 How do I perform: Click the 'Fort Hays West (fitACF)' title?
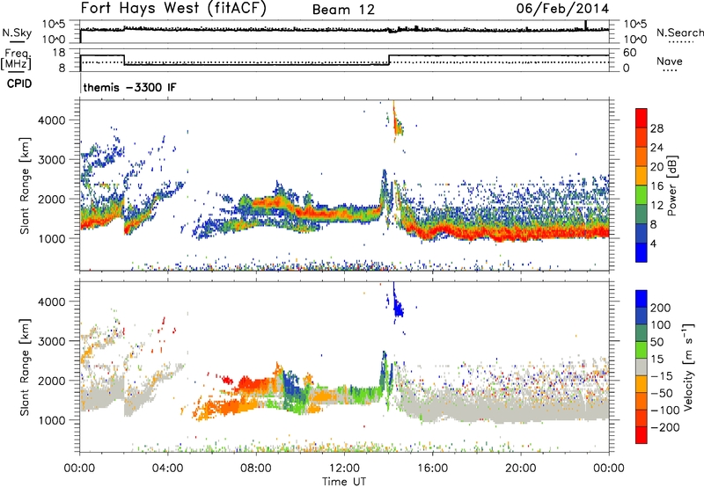(172, 9)
